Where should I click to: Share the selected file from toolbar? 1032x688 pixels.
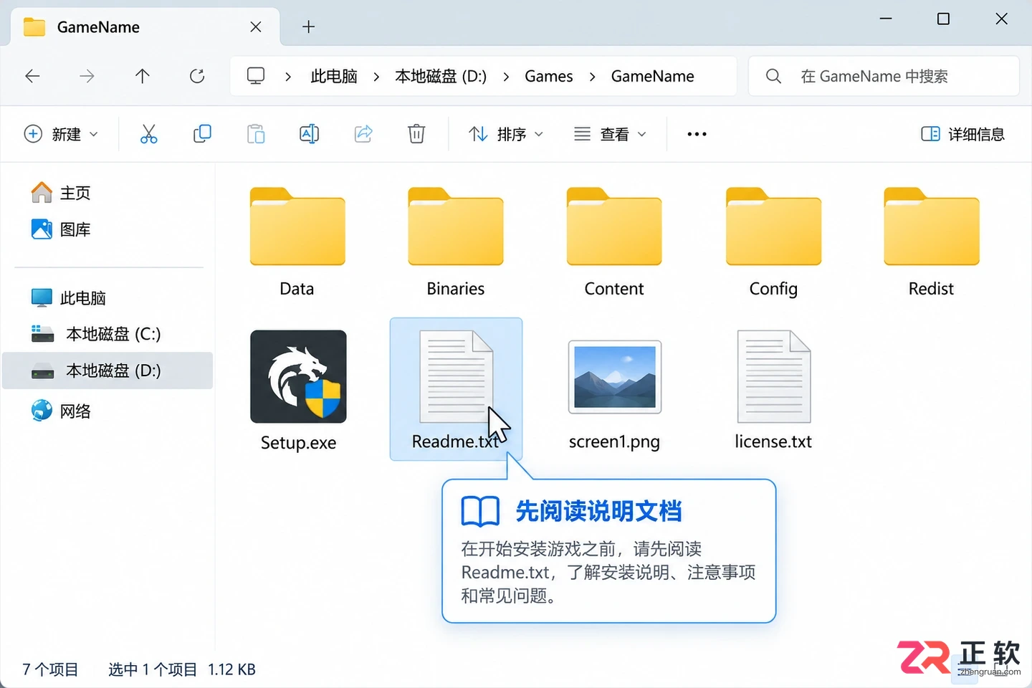coord(363,134)
